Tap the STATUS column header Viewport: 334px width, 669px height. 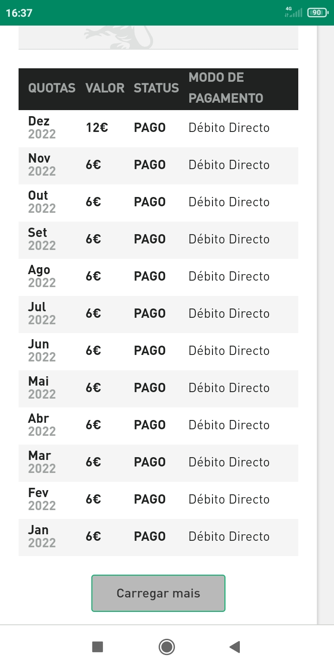point(156,88)
